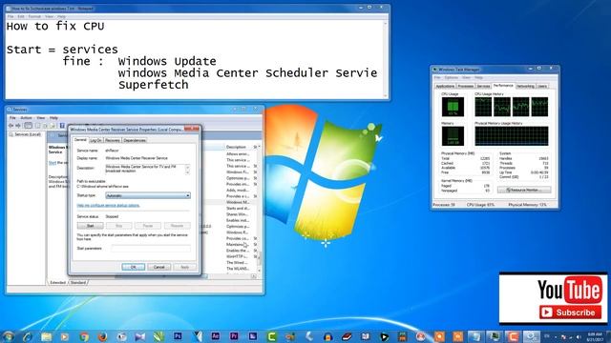Switch to the Standard tab in Services

point(78,282)
